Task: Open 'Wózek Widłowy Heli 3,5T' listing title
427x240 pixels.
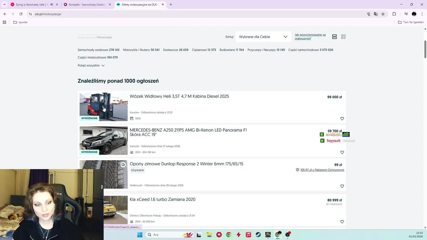Action: 179,96
